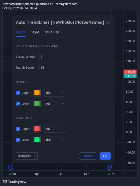Open the Style tab
Viewport: 140px width, 186px height.
[35, 32]
